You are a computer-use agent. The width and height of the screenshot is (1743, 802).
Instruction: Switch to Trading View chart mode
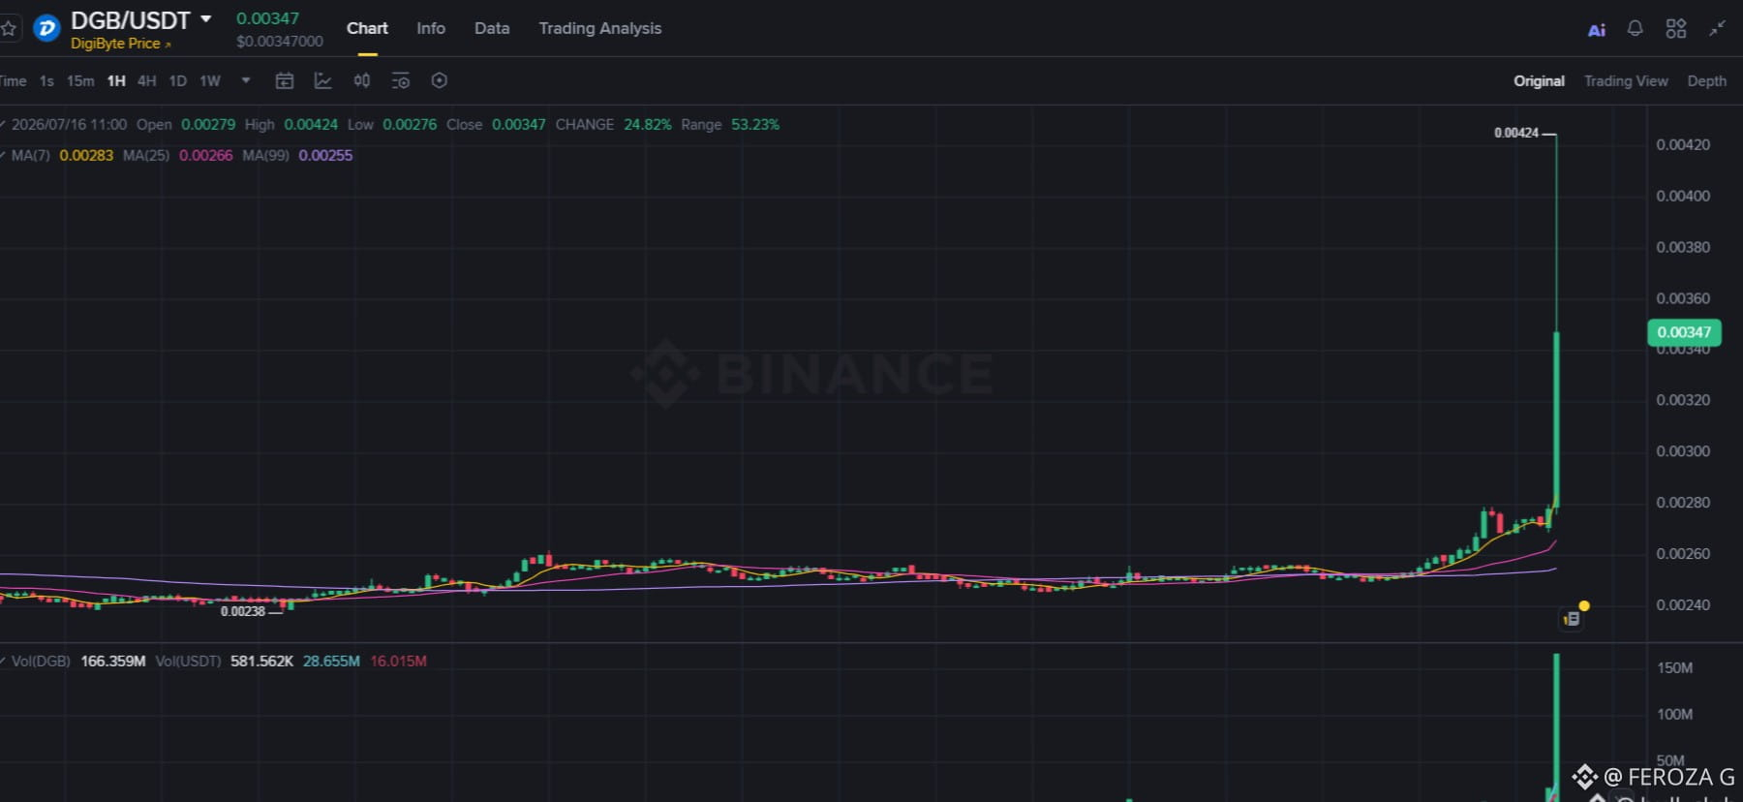[1626, 81]
